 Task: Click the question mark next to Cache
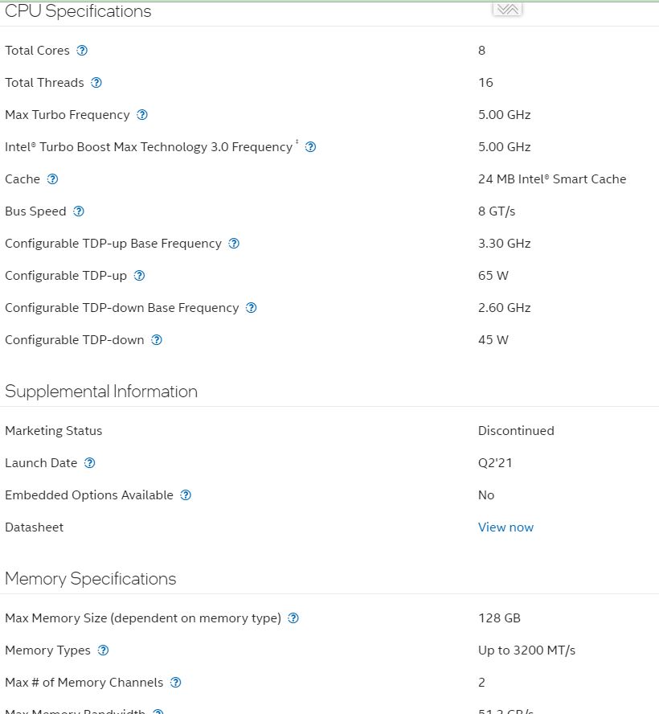pyautogui.click(x=53, y=179)
